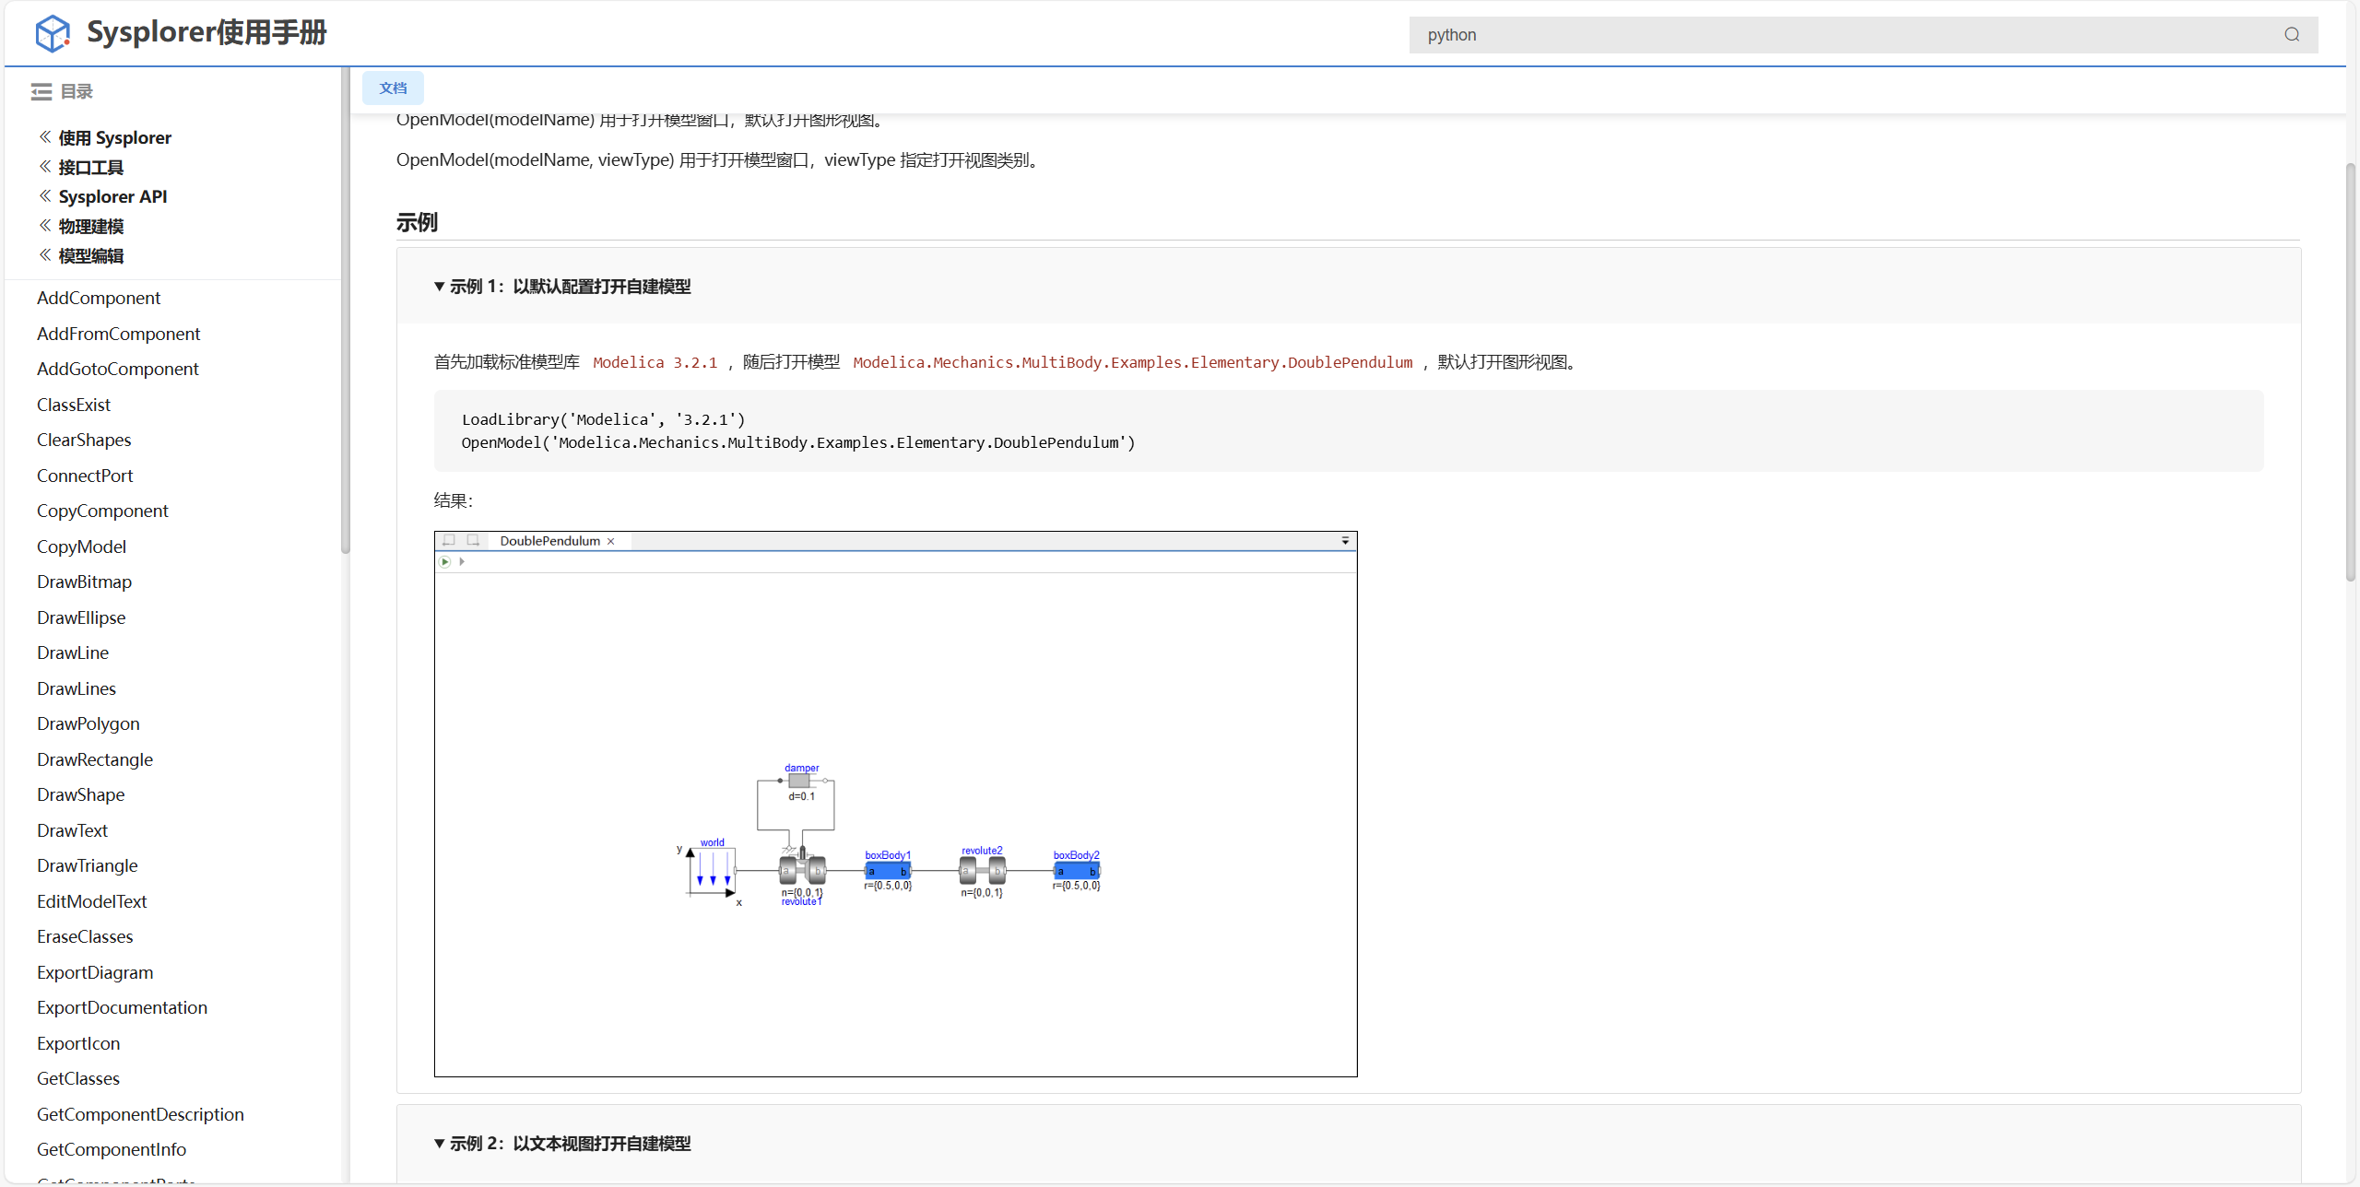This screenshot has width=2360, height=1187.
Task: Navigate to DrawText
Action: (x=72, y=830)
